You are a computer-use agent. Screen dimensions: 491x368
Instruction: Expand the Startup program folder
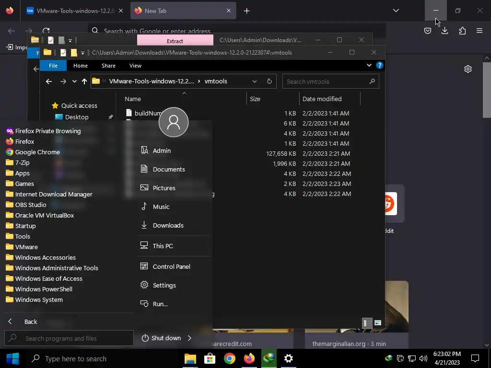pos(21,226)
